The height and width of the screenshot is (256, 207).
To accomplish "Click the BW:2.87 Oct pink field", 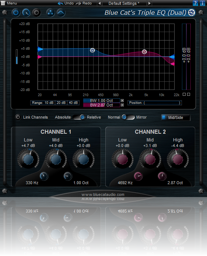I will click(x=102, y=105).
